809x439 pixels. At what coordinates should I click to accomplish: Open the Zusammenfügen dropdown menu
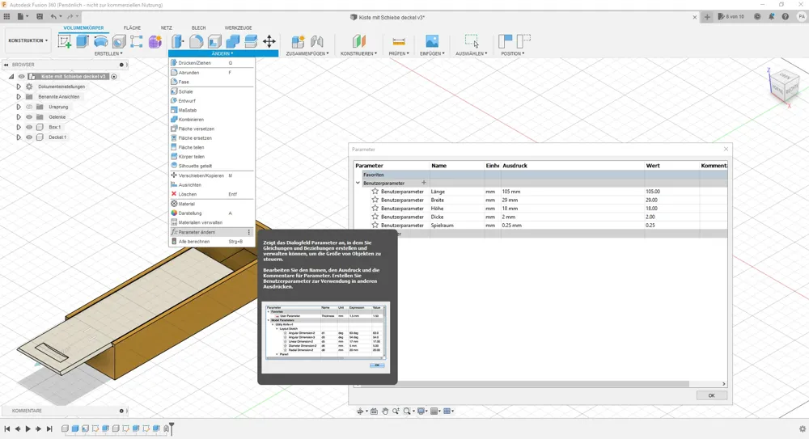(307, 53)
